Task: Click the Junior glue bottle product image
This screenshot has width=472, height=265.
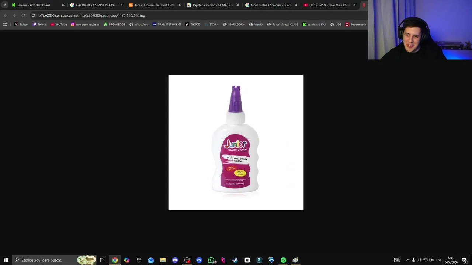Action: [236, 142]
